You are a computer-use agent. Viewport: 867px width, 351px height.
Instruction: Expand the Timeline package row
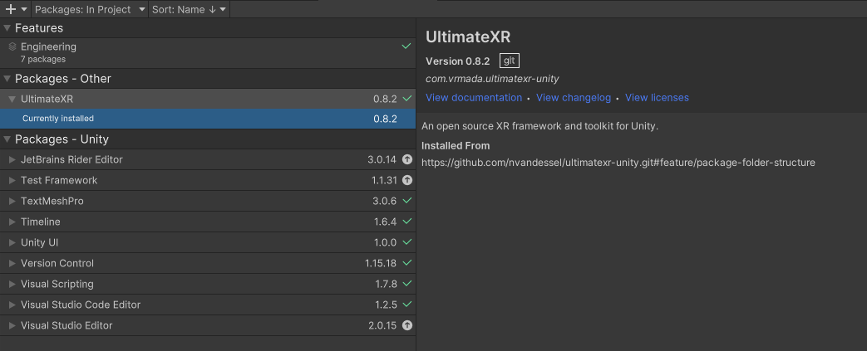tap(12, 222)
